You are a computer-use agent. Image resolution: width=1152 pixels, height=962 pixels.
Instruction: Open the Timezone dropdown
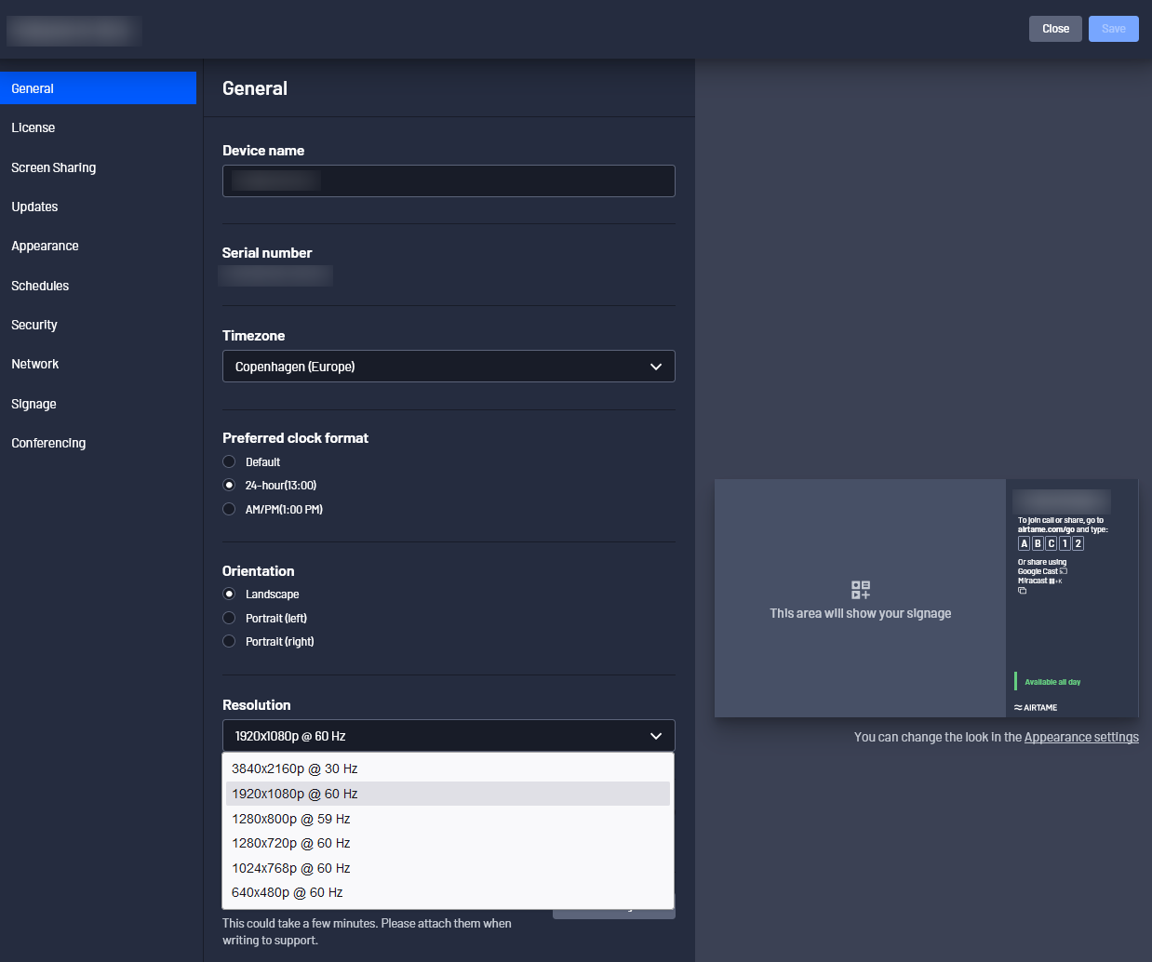coord(449,367)
